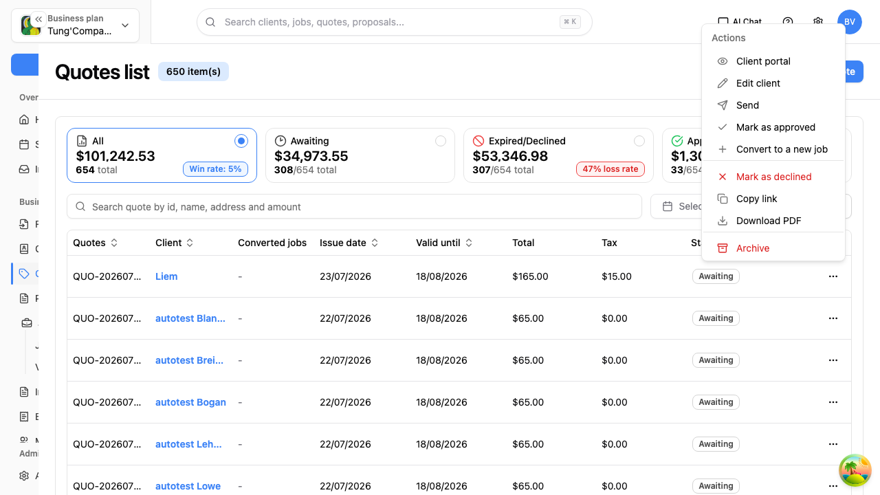
Task: Click the floating beach widget icon
Action: [855, 470]
